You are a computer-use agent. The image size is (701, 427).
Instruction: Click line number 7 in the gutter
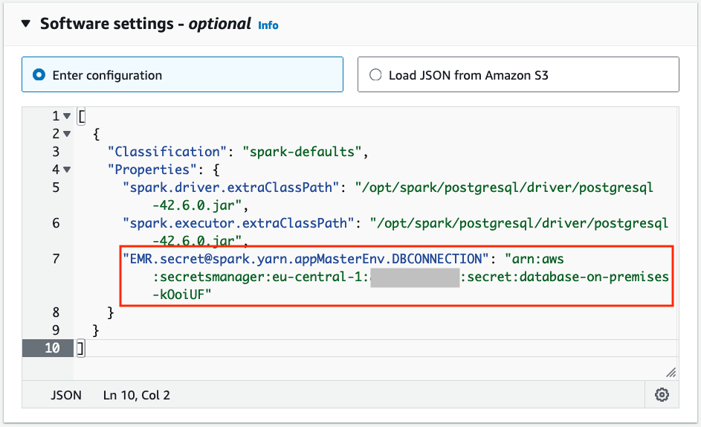(x=55, y=259)
